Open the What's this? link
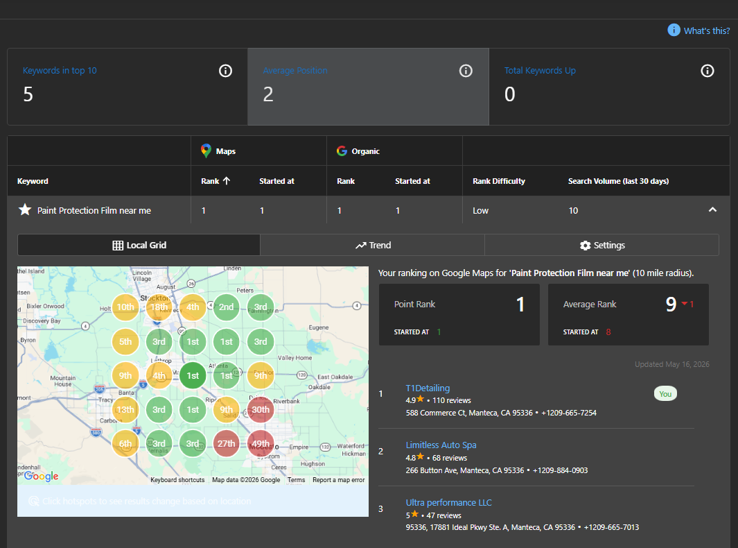 click(706, 31)
